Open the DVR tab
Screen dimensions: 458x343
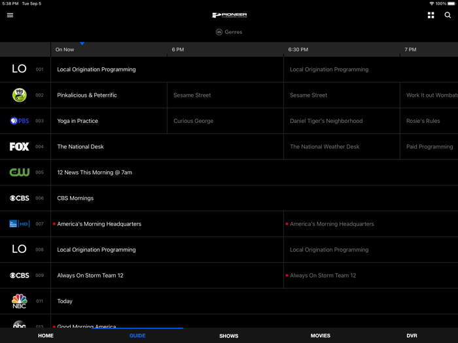pos(412,336)
